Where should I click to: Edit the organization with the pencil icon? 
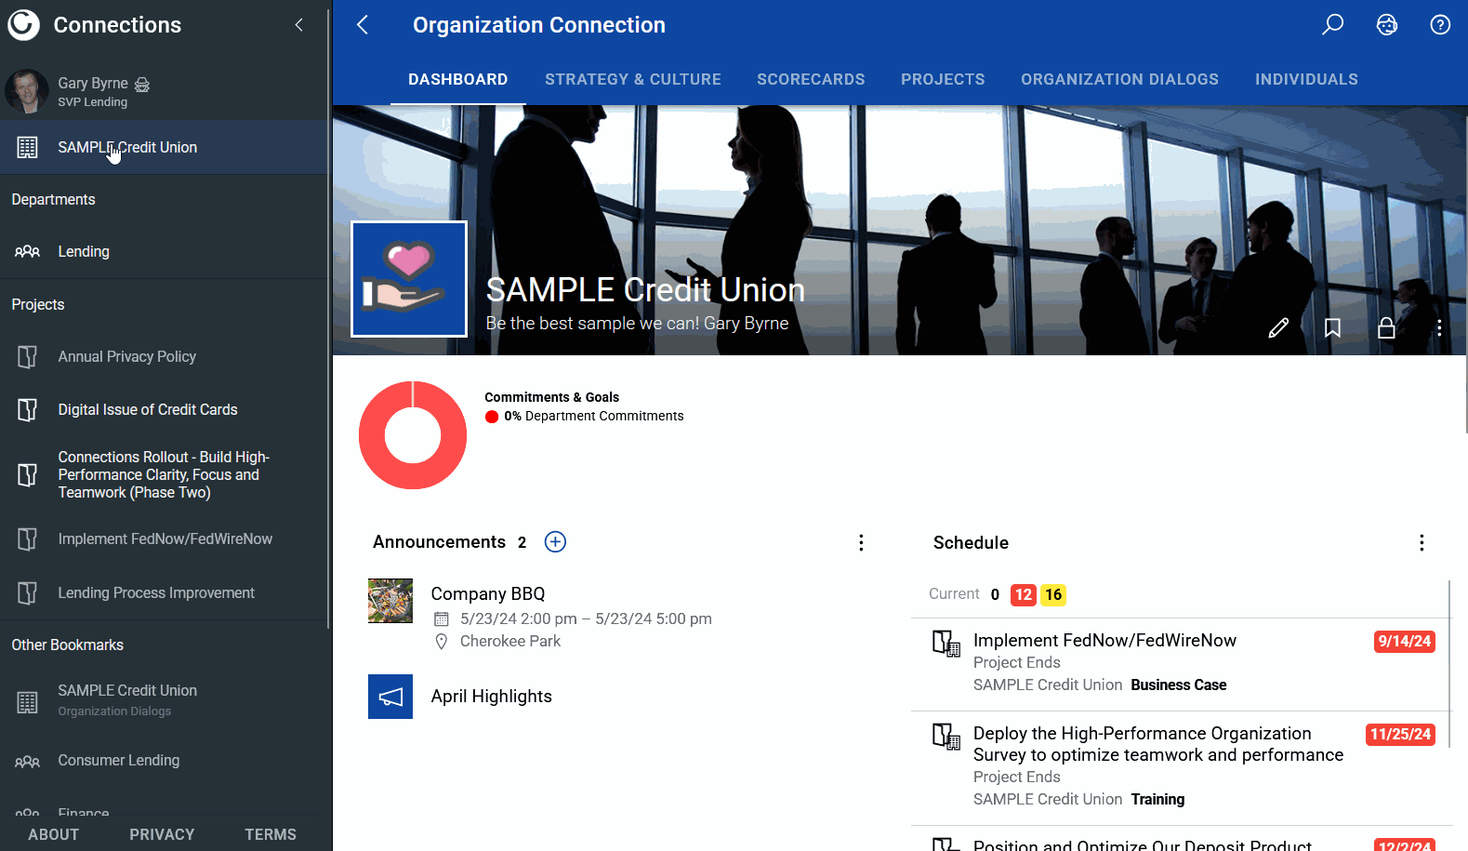coord(1279,327)
